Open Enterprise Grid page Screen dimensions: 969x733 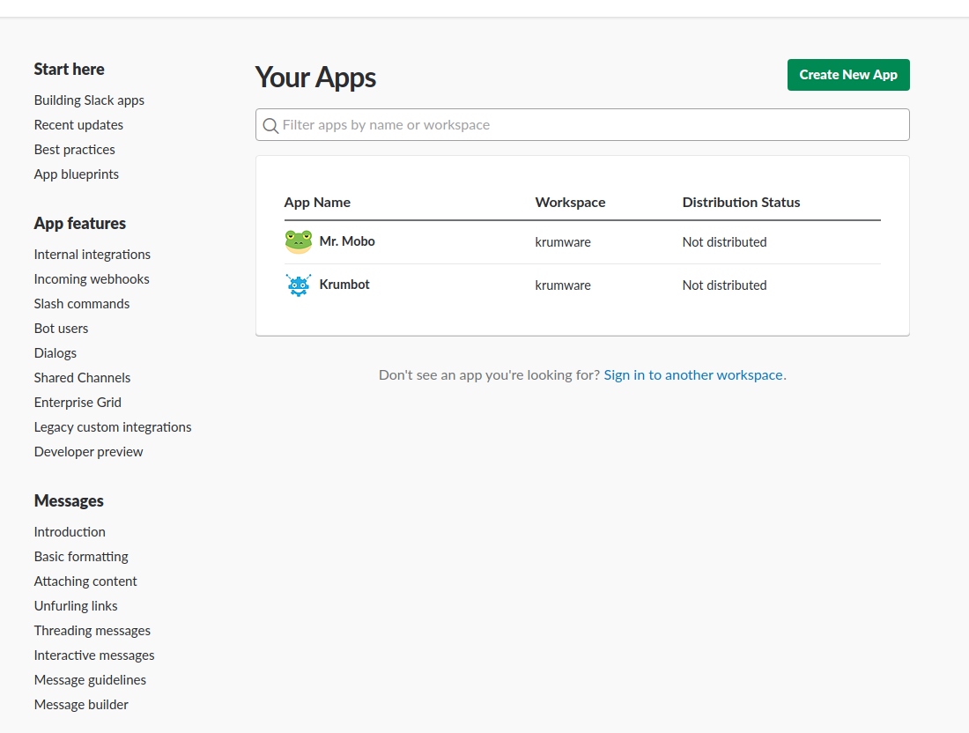pos(78,403)
